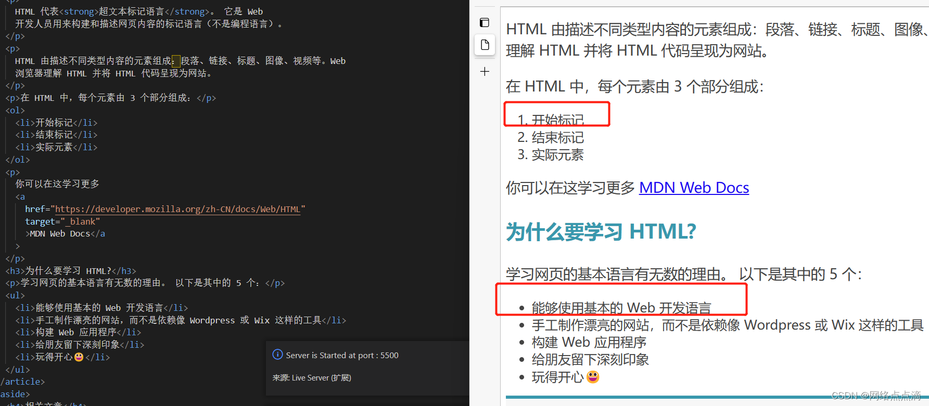Image resolution: width=929 pixels, height=406 pixels.
Task: Place cursor on aside tag line
Action: coord(15,394)
